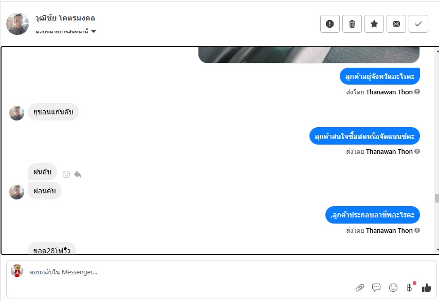Open emoji picker in reply box
The height and width of the screenshot is (301, 439).
click(x=393, y=288)
